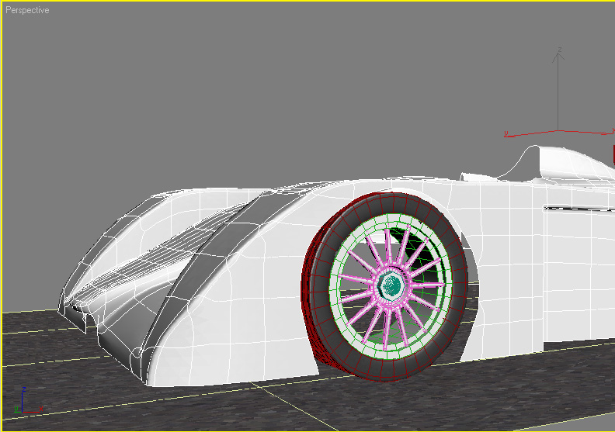The width and height of the screenshot is (615, 432).
Task: Click the Z axis of the transform gizmo
Action: pyautogui.click(x=558, y=90)
